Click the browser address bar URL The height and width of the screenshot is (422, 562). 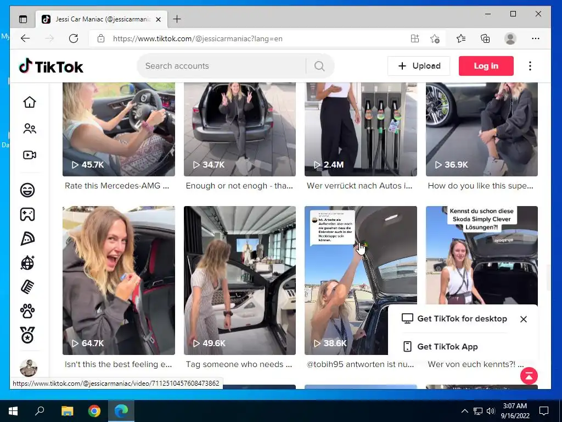point(198,39)
